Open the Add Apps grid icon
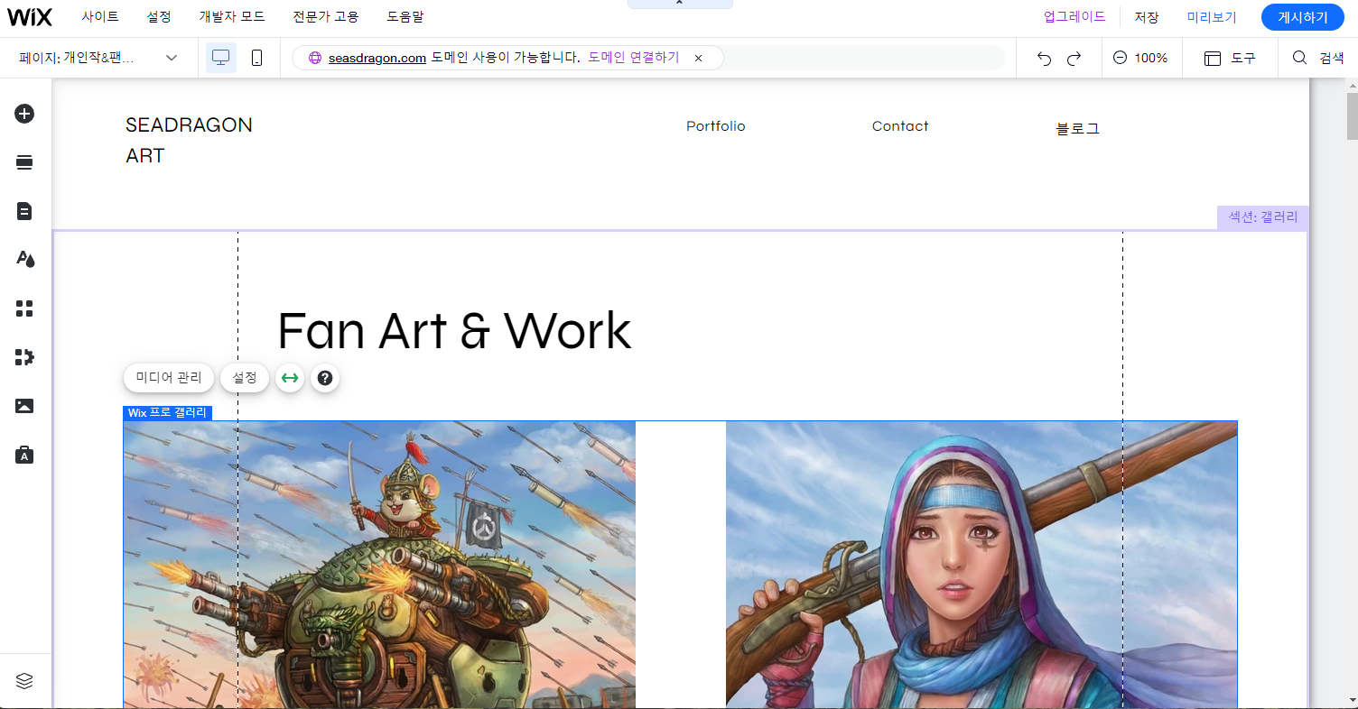This screenshot has height=709, width=1358. [x=24, y=308]
